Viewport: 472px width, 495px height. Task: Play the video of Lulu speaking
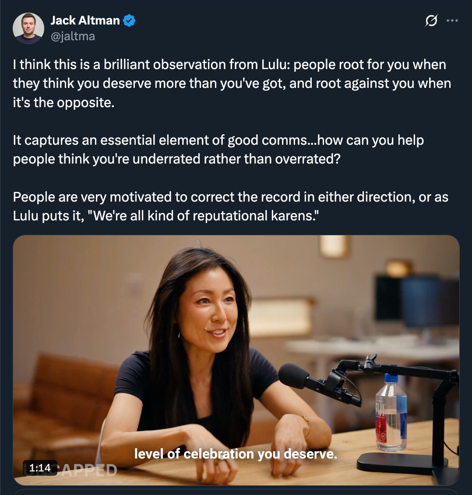click(x=236, y=360)
